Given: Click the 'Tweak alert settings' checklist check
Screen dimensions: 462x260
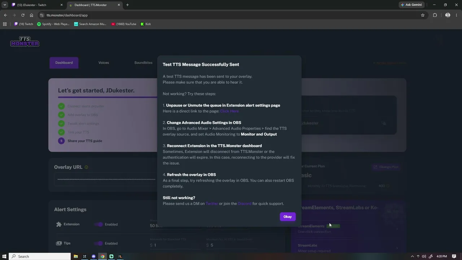Looking at the screenshot, I should (x=61, y=123).
